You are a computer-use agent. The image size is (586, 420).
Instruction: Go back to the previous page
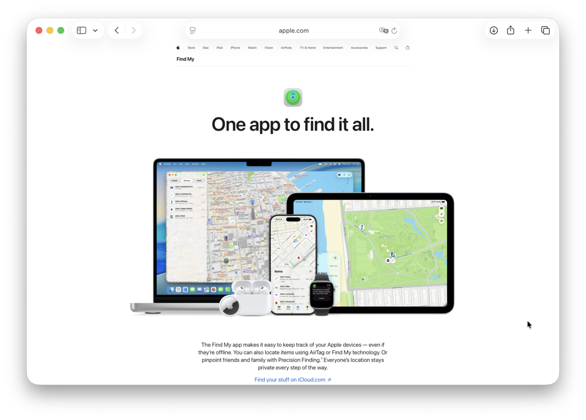[x=117, y=30]
